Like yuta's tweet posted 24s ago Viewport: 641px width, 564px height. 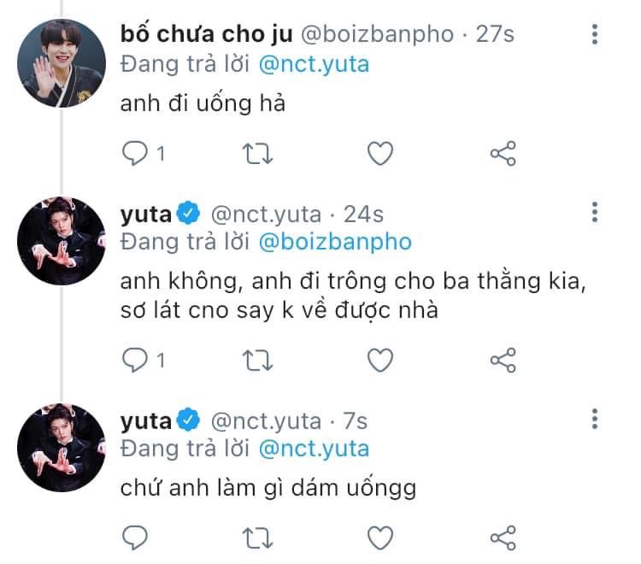coord(379,360)
